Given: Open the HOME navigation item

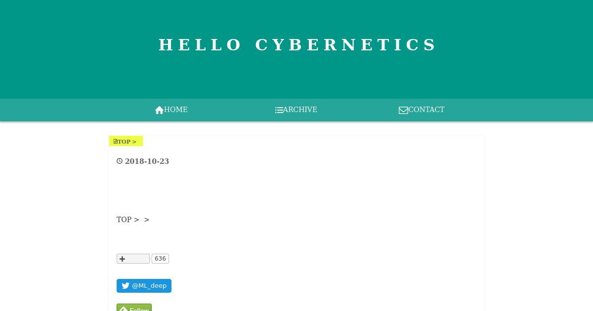Looking at the screenshot, I should click(171, 110).
